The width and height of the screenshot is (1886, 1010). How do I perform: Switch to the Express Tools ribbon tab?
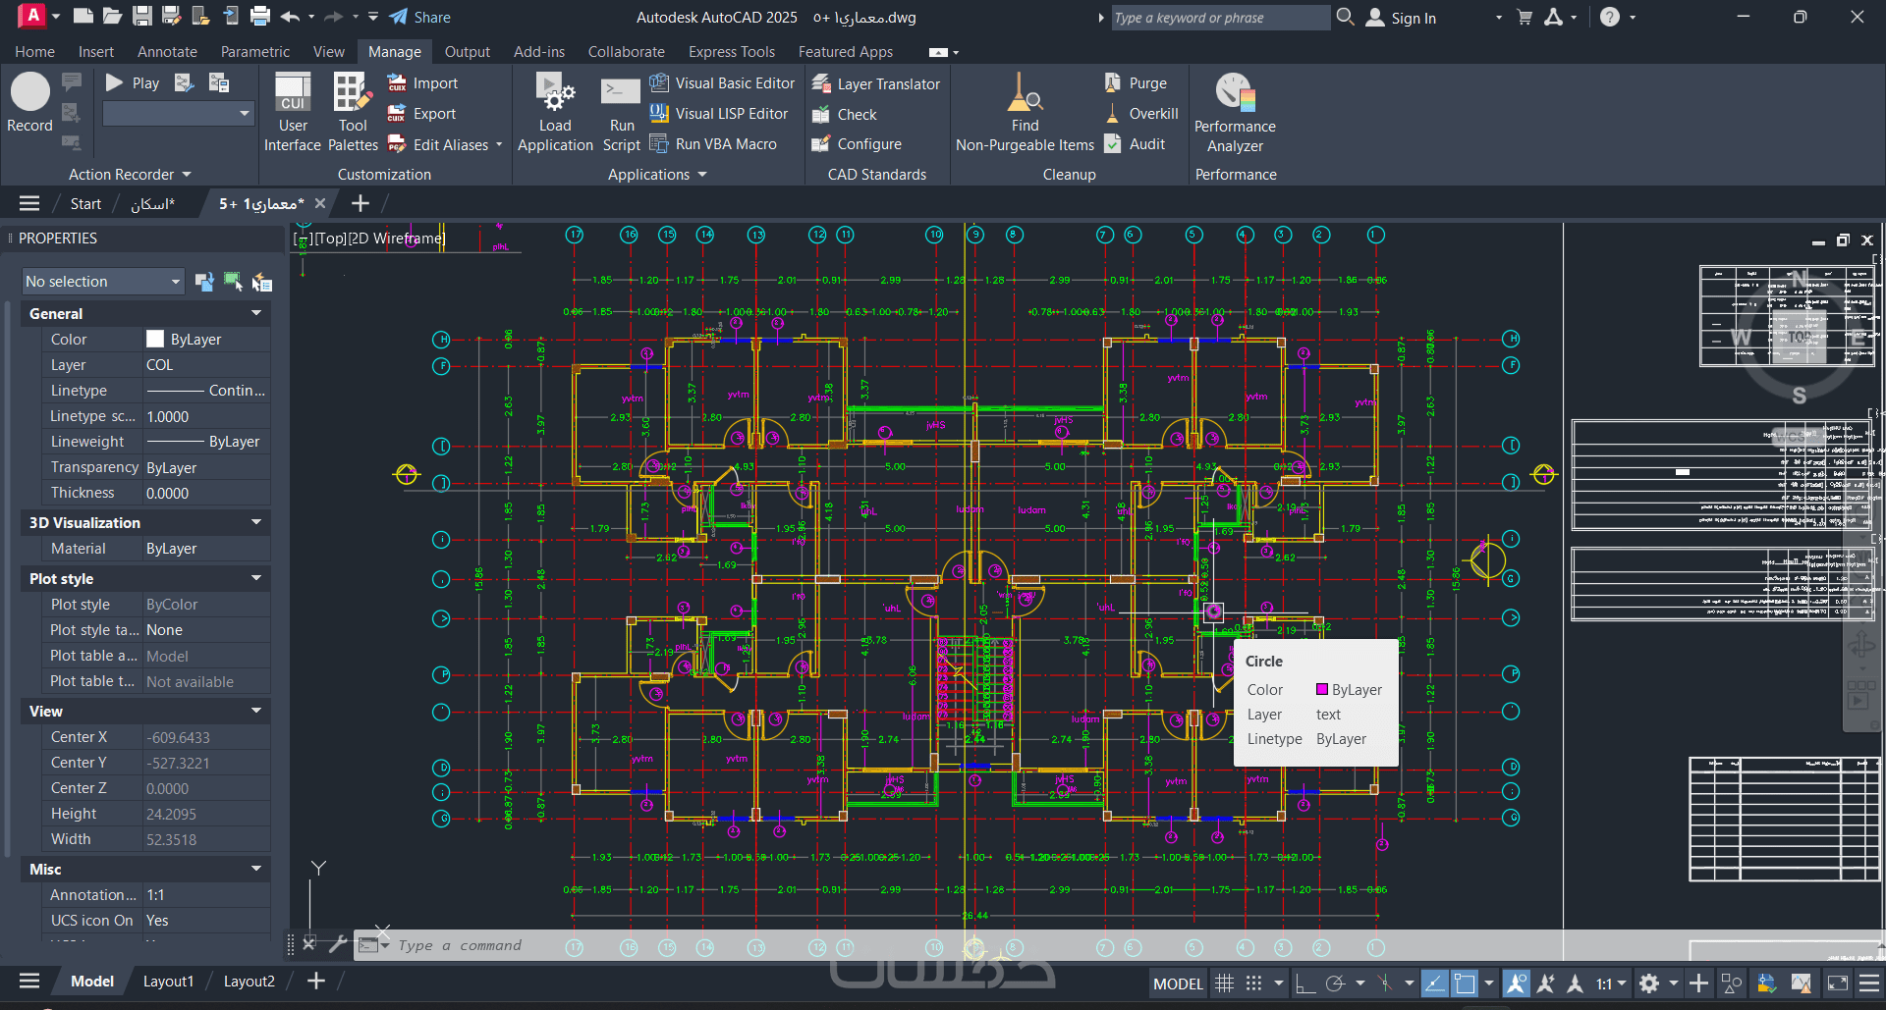pos(731,52)
